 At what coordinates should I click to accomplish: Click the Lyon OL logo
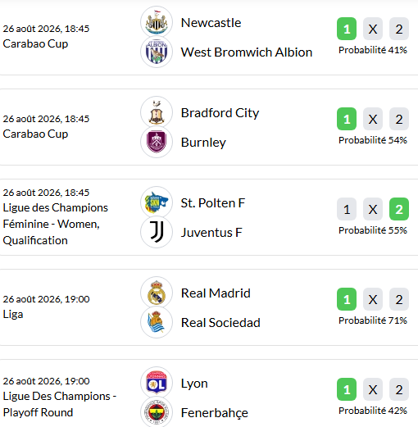point(157,383)
